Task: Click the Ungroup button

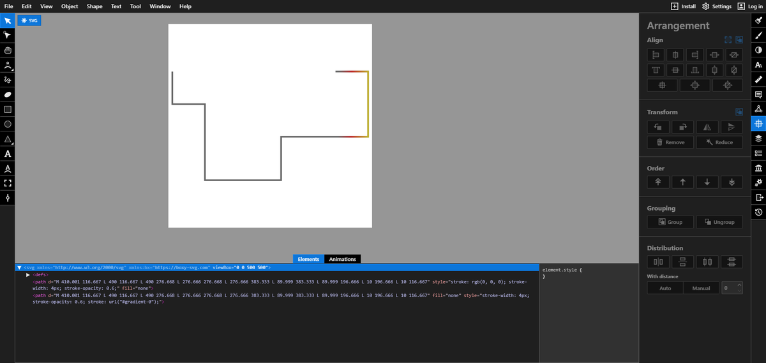Action: tap(719, 222)
